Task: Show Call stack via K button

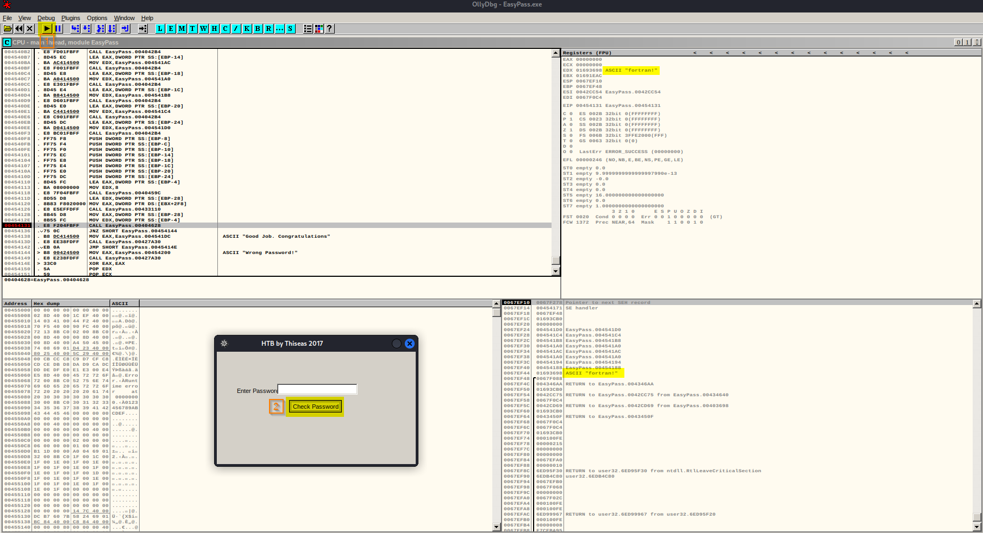Action: pyautogui.click(x=247, y=29)
